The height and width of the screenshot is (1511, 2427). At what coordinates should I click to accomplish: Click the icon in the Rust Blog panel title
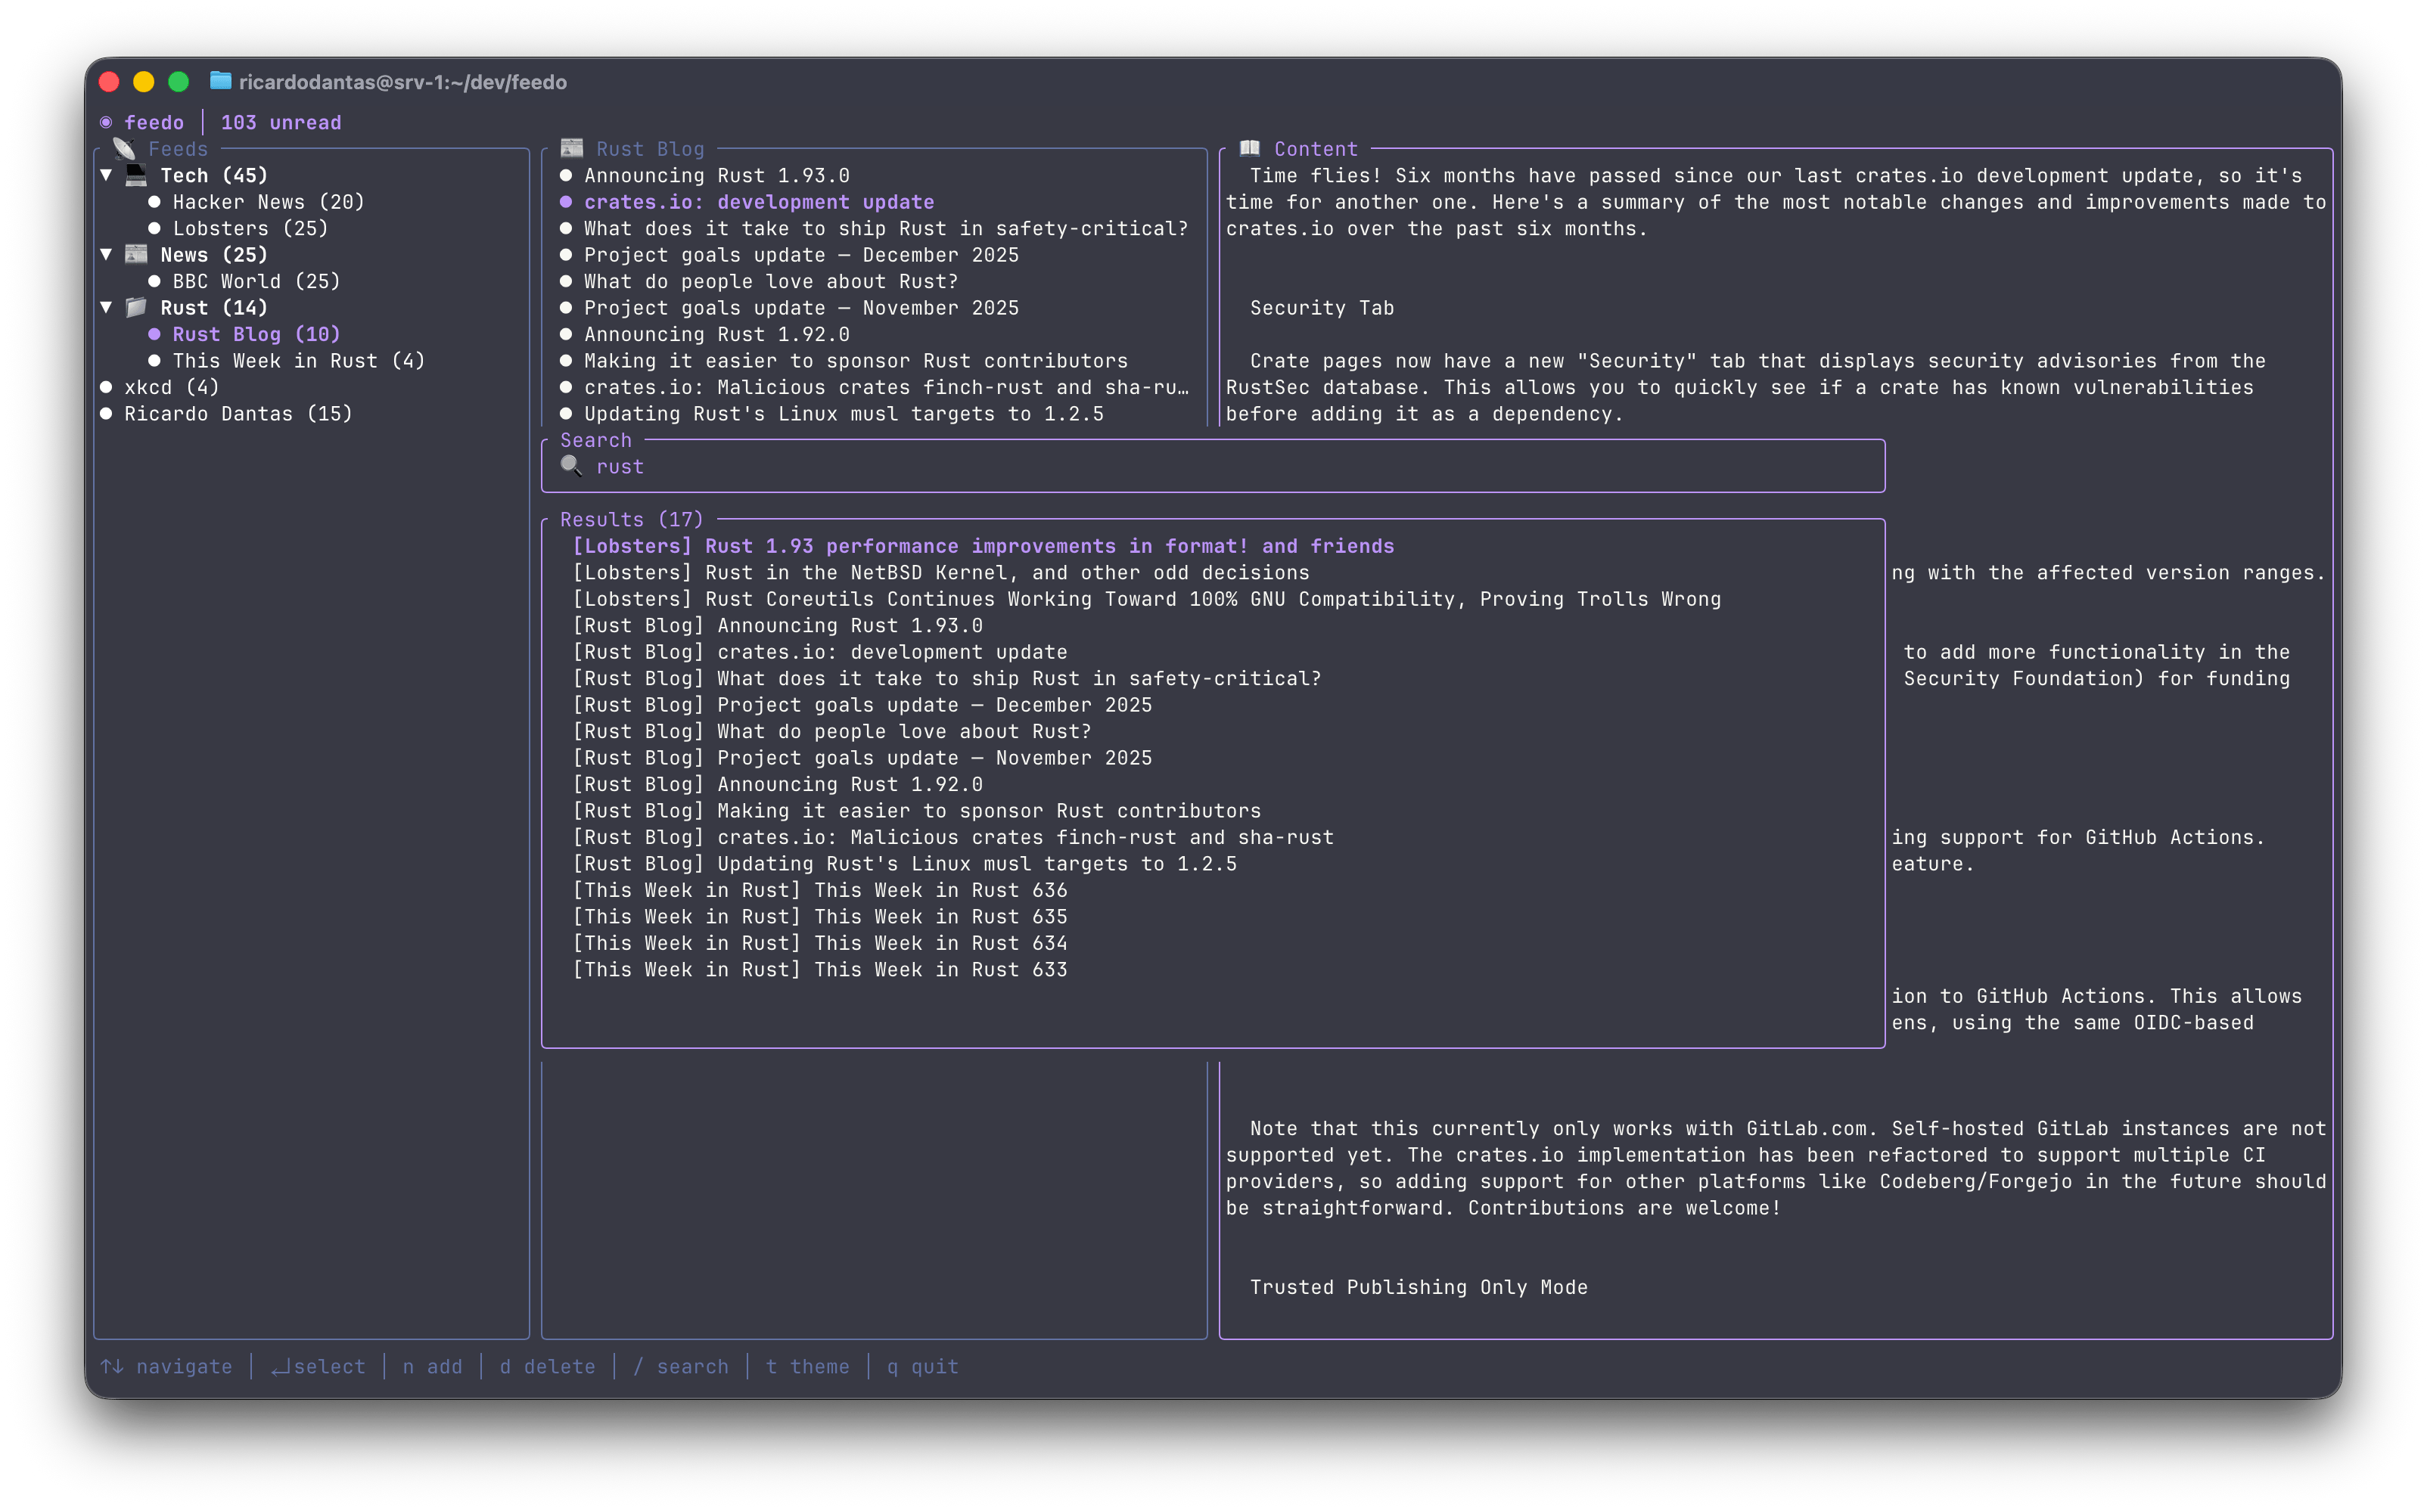pos(572,148)
